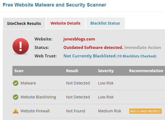
Task: Click the red exclamation warning icon
Action: click(21, 46)
